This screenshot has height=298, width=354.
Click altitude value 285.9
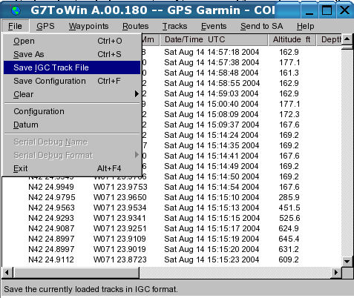point(289,197)
